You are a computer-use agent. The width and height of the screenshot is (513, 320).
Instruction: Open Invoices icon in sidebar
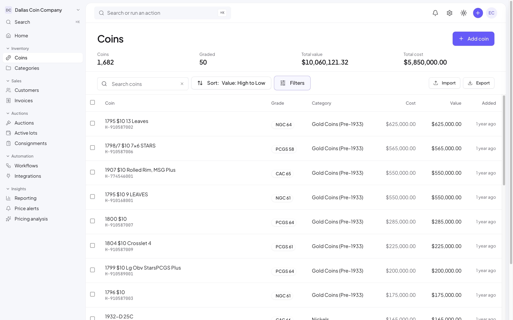pos(8,101)
